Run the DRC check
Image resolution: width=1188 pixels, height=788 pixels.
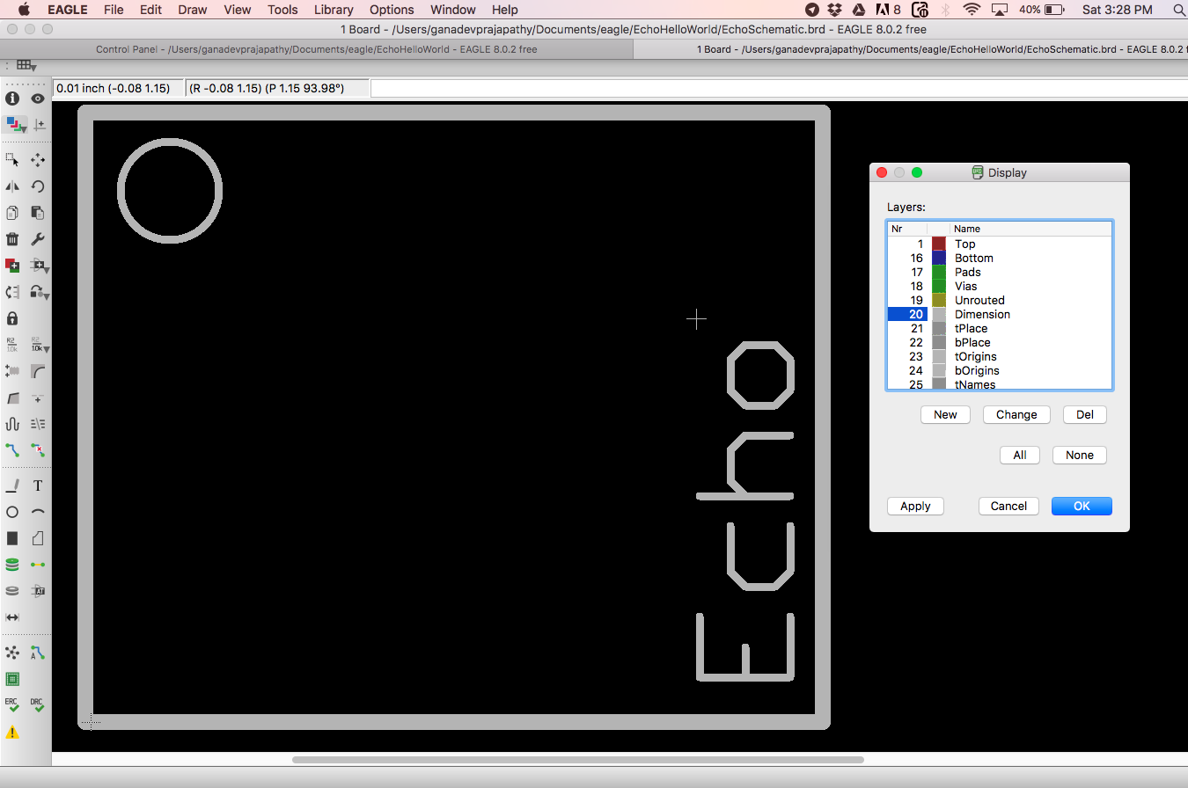[x=38, y=705]
